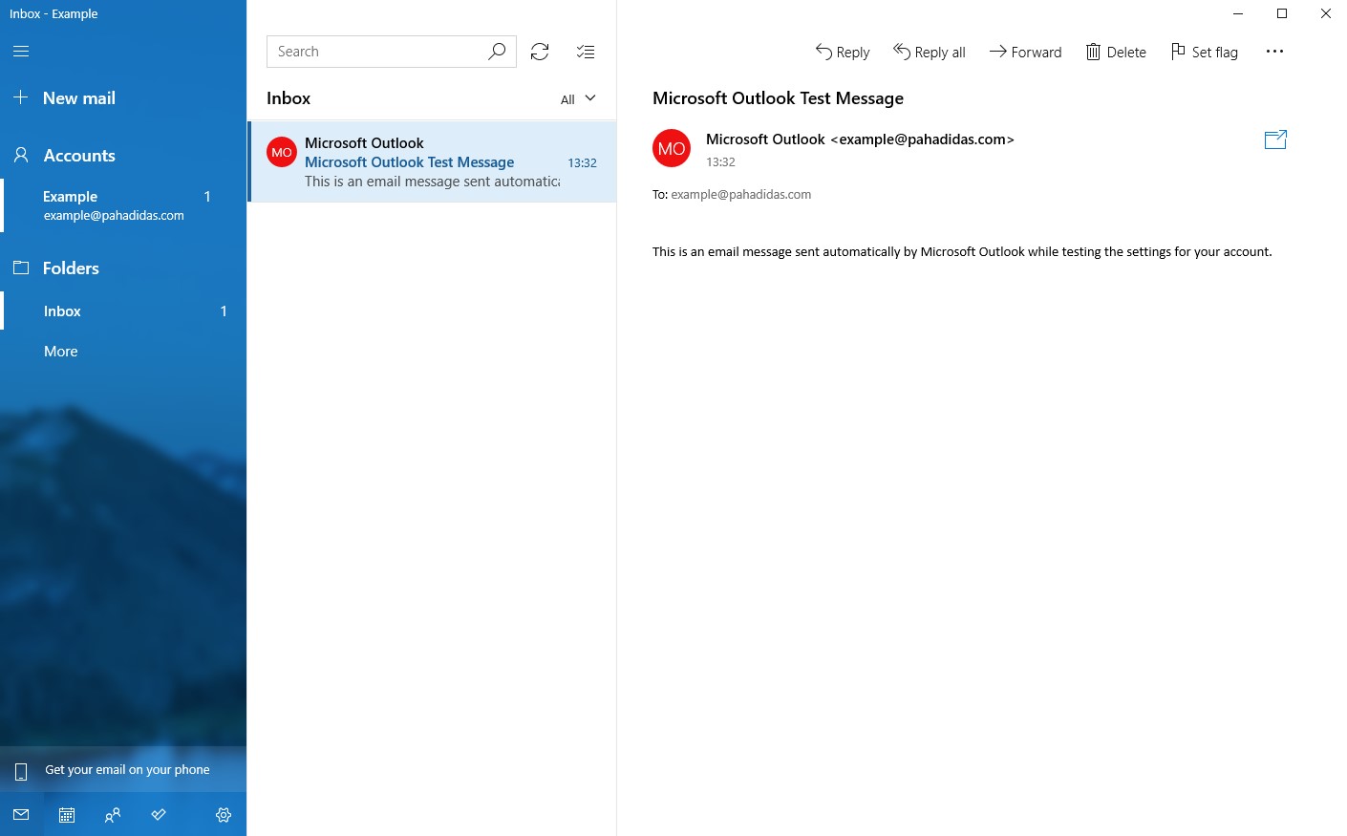Viewport: 1347px width, 836px height.
Task: Open the To Do icon at the bottom
Action: point(159,814)
